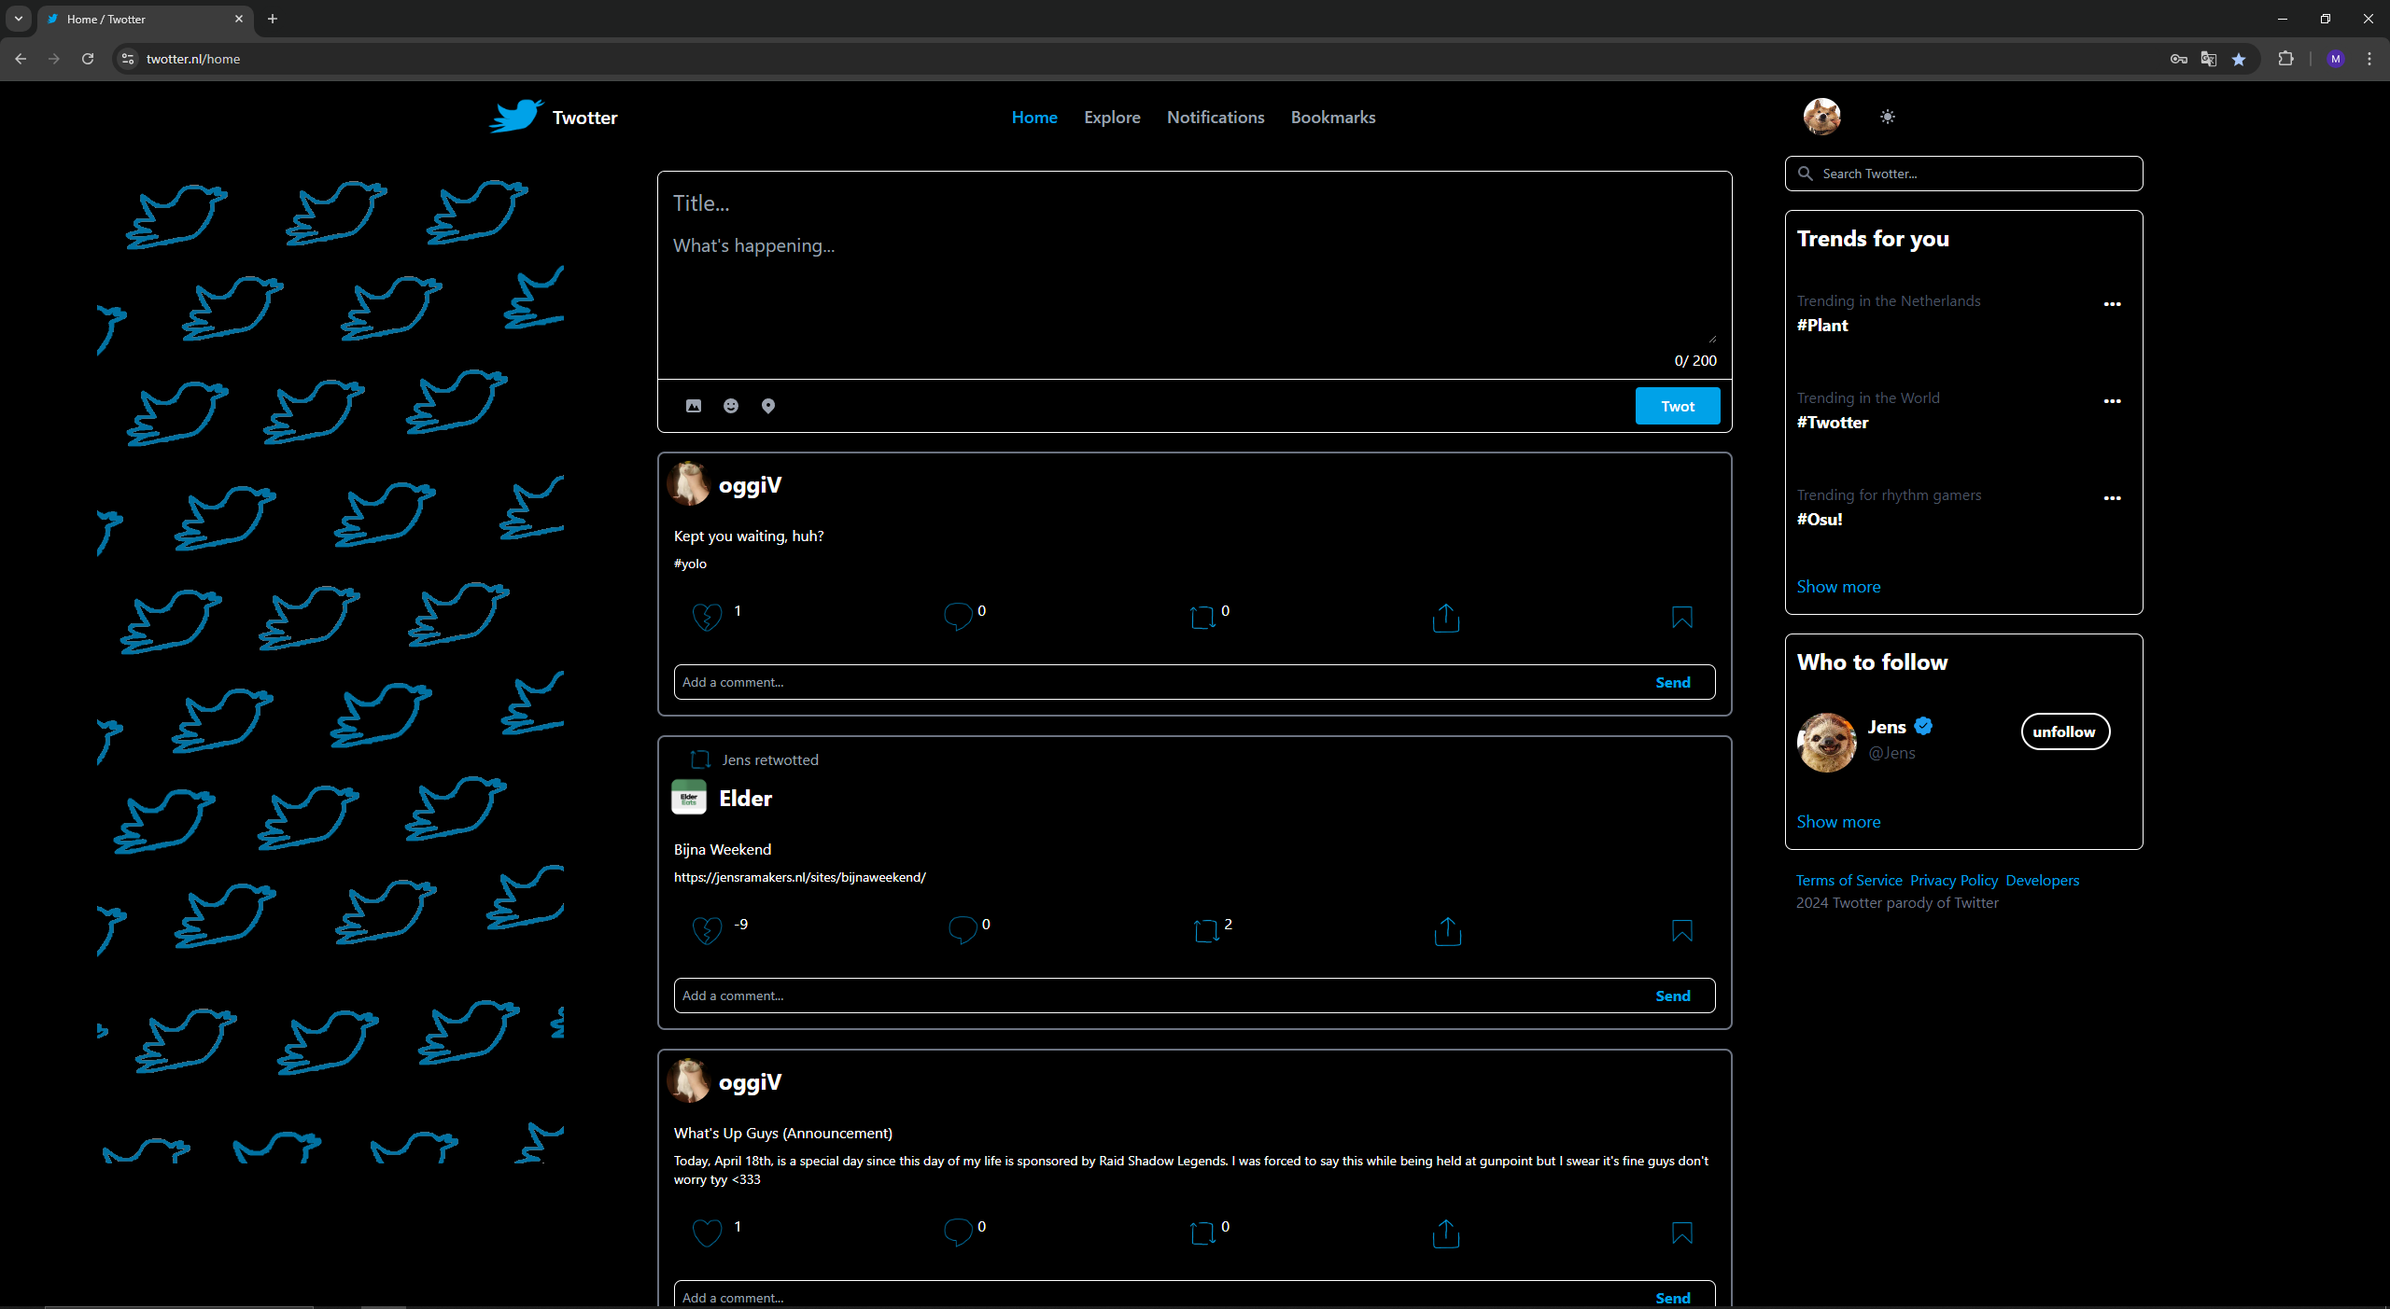2390x1309 pixels.
Task: Unfollow Jens in Who to follow
Action: 2064,731
